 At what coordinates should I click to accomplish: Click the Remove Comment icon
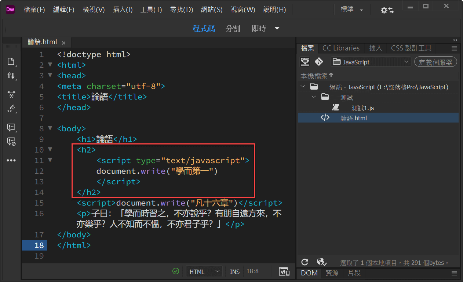[x=11, y=142]
